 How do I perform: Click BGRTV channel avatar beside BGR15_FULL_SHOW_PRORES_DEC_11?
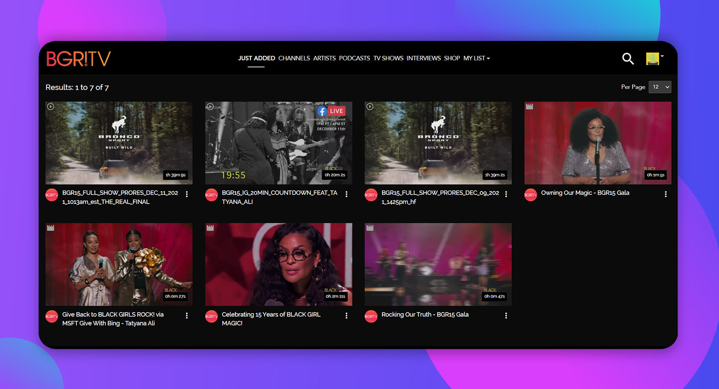(52, 195)
